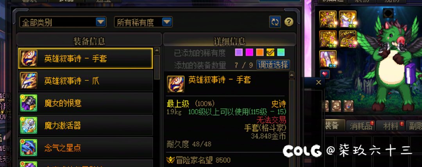The image size is (422, 167).
Task: Click the 调适选择 button
Action: 273,65
